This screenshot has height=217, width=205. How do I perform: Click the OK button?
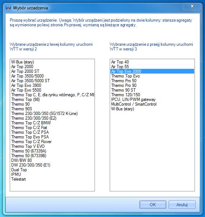[153, 204]
